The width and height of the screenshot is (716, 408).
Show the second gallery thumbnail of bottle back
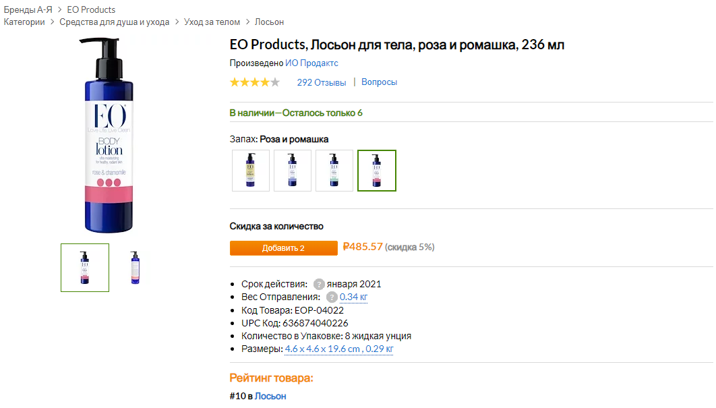click(136, 268)
